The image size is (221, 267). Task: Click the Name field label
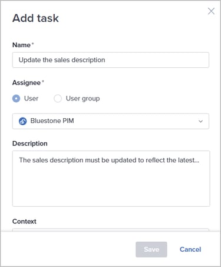(x=21, y=45)
